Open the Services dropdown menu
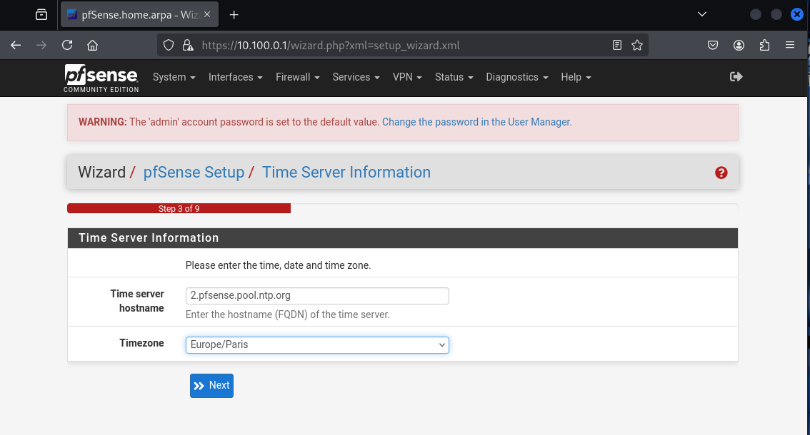This screenshot has width=810, height=435. [356, 78]
